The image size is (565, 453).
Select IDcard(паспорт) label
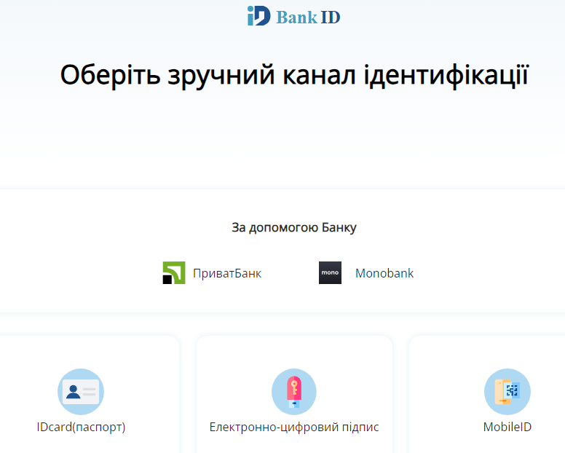point(81,427)
